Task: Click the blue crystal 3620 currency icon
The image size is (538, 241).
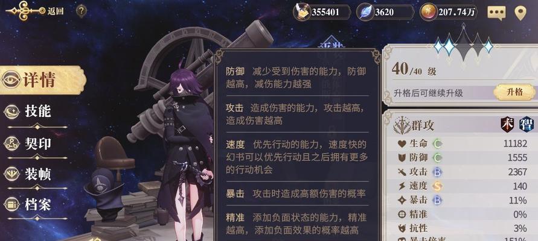Action: pos(365,12)
